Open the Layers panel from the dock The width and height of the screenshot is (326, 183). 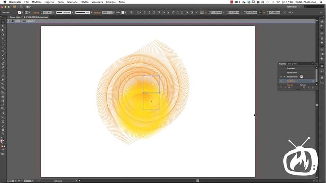tap(322, 77)
